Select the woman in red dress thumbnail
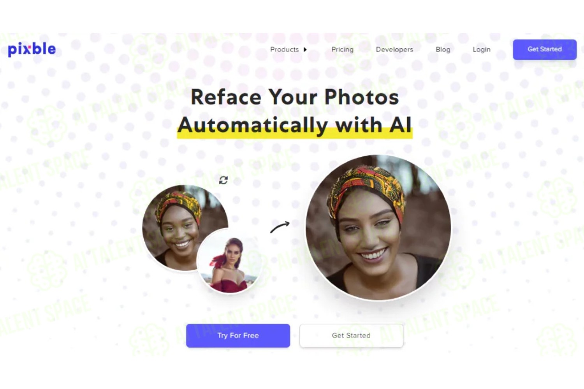The height and width of the screenshot is (389, 584). pyautogui.click(x=229, y=261)
